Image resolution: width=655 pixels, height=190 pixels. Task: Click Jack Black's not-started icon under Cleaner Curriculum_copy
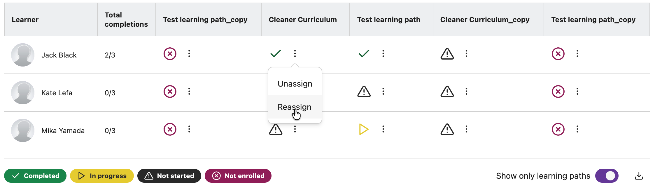(x=447, y=54)
